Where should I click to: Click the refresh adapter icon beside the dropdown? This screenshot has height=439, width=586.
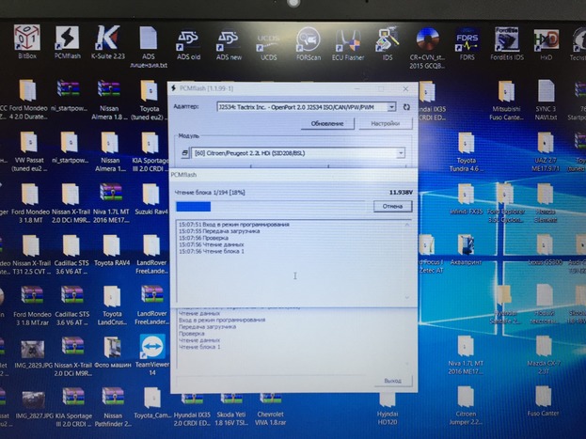[x=406, y=107]
